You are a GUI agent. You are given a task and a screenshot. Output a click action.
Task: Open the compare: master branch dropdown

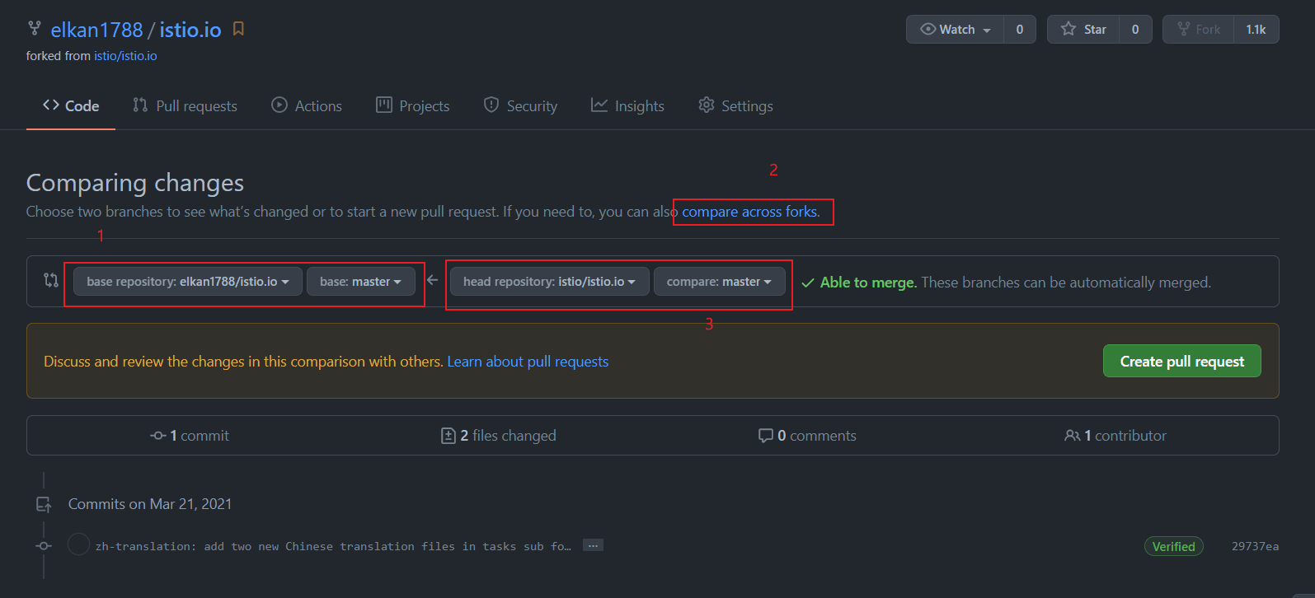[719, 282]
